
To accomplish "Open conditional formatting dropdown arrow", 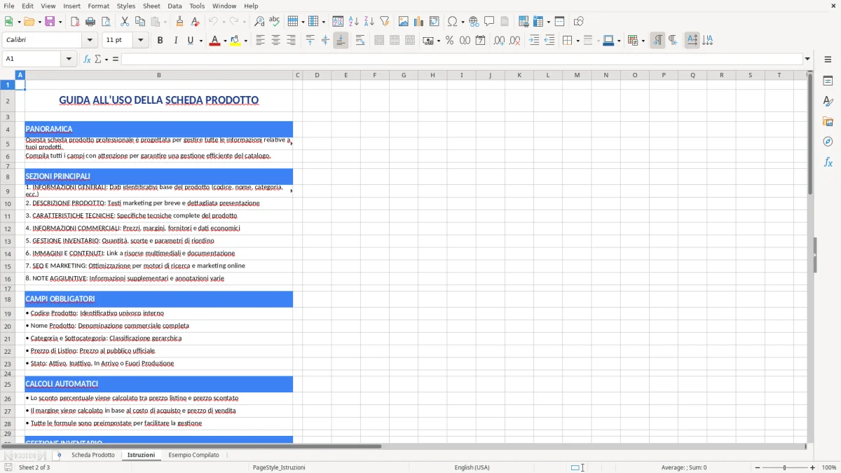I will (x=643, y=41).
